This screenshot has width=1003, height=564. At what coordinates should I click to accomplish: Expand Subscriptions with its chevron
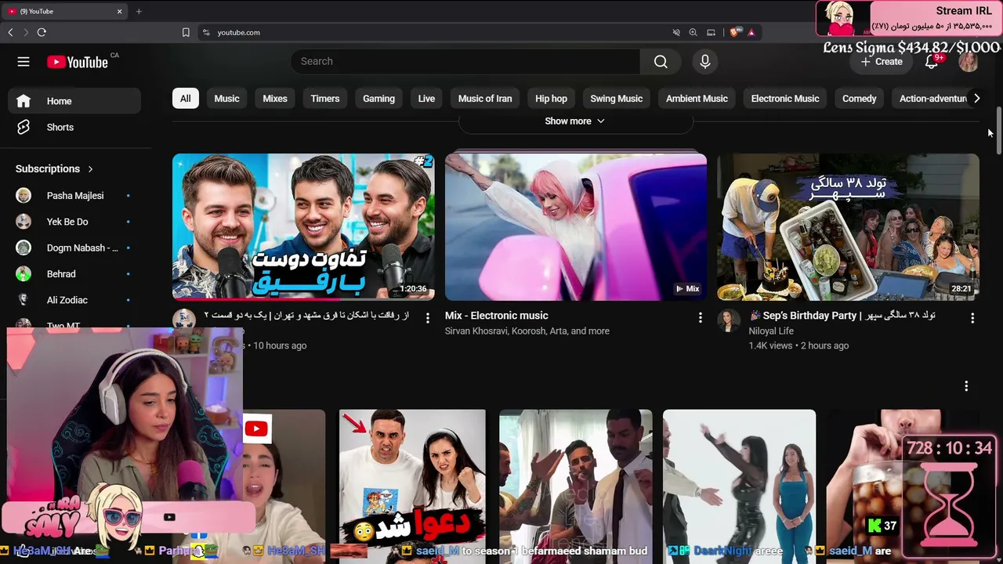90,169
